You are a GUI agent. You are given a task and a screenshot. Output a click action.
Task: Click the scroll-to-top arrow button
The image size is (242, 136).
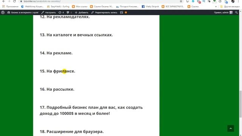[231, 128]
